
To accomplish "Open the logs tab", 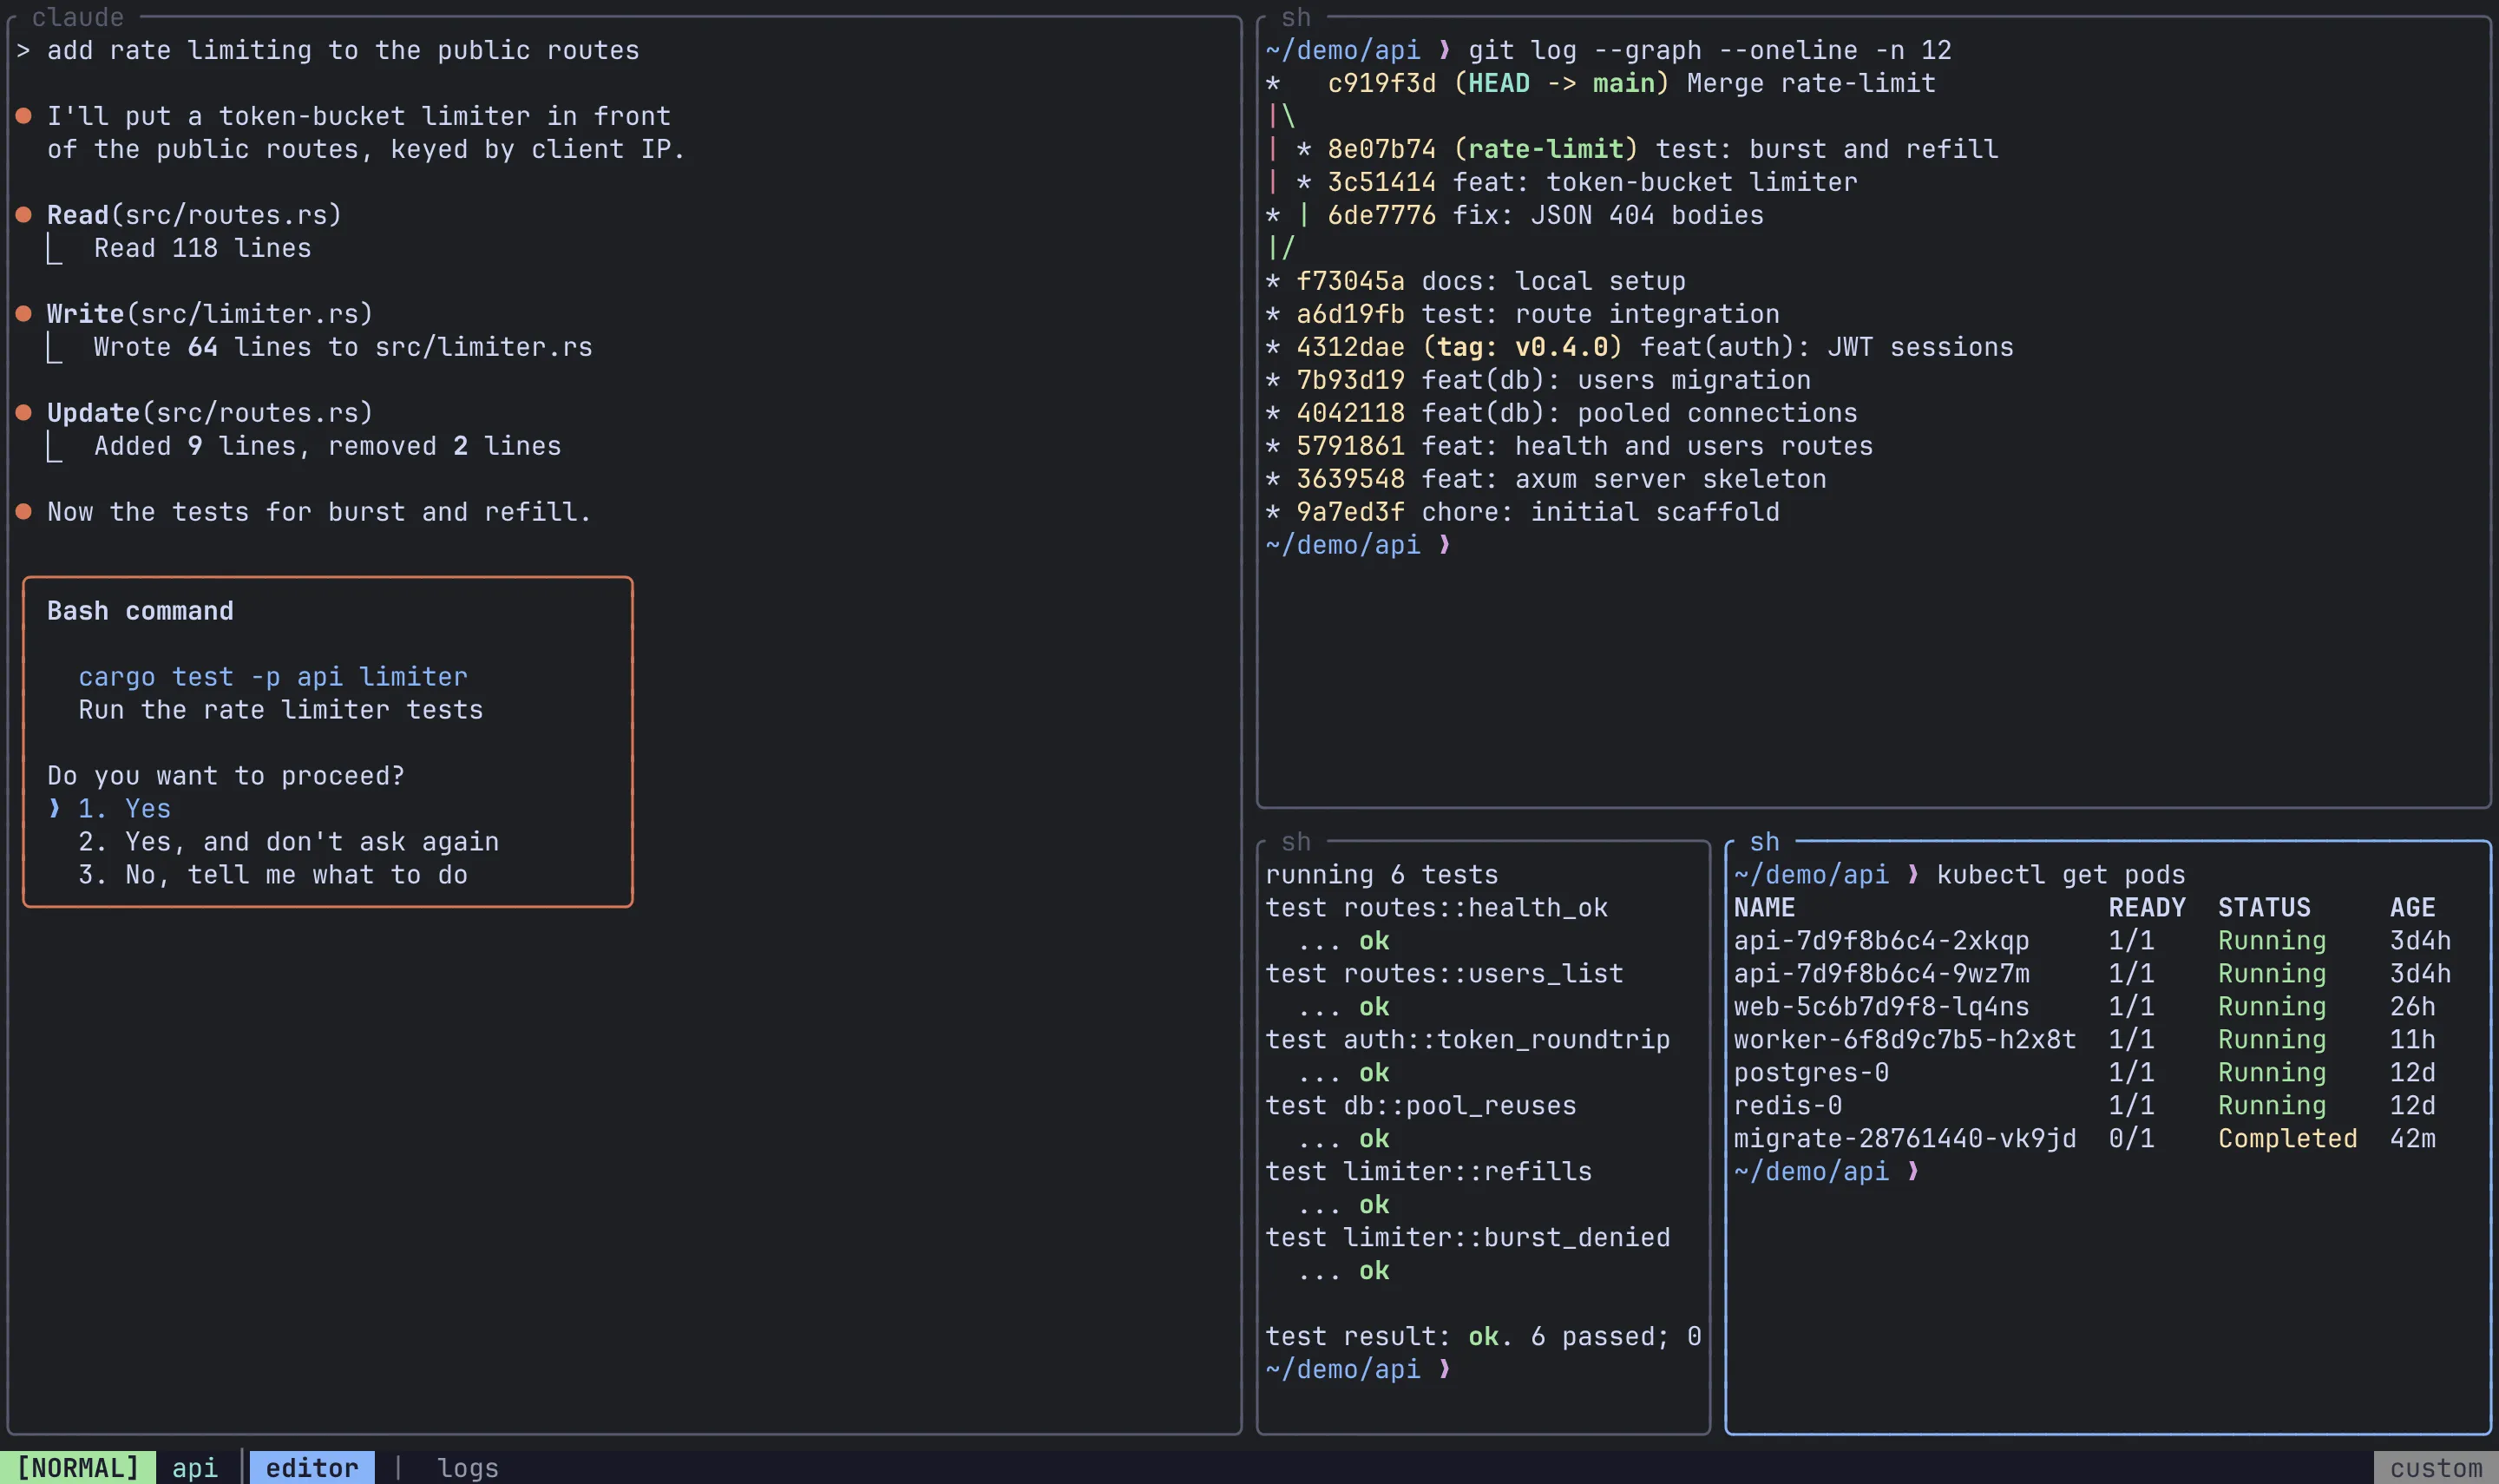I will pos(468,1467).
